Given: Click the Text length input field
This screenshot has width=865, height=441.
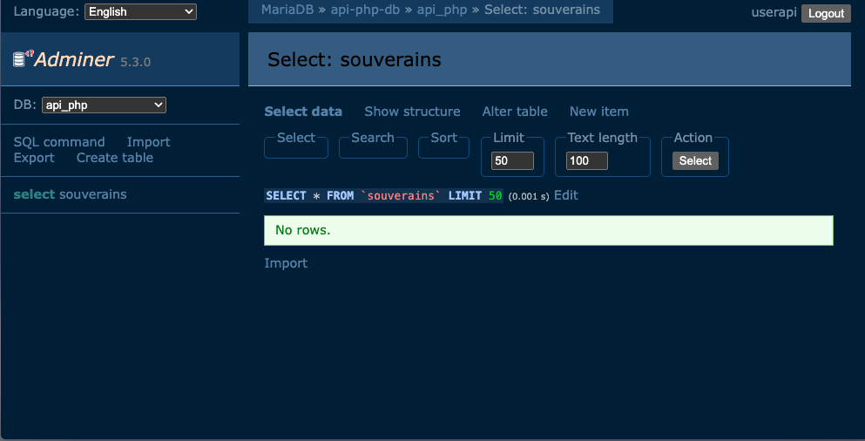Looking at the screenshot, I should (586, 161).
